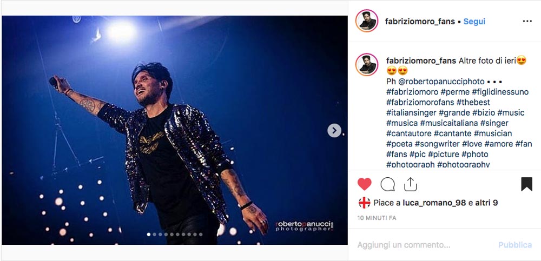Focus the Aggiungi un commento field
541x261 pixels.
coord(424,245)
